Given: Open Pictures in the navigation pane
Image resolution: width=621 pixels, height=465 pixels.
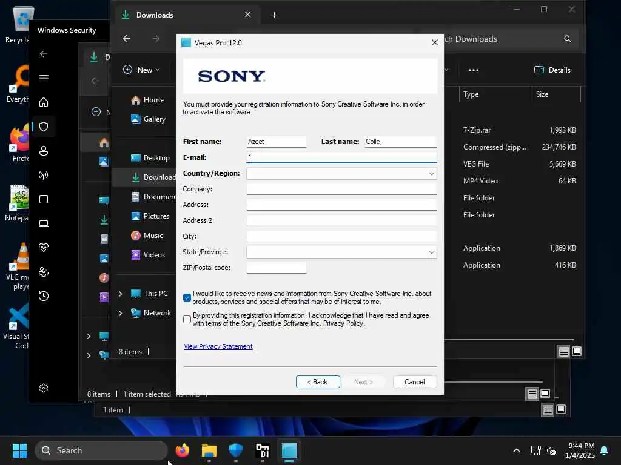Looking at the screenshot, I should (150, 216).
